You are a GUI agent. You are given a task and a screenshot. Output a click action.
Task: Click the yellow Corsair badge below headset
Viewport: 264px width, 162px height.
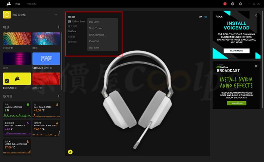[70, 152]
